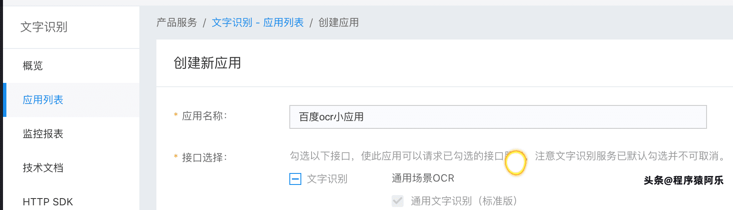
Task: Click the 通用文字识别（标准版）label text
Action: click(x=464, y=201)
